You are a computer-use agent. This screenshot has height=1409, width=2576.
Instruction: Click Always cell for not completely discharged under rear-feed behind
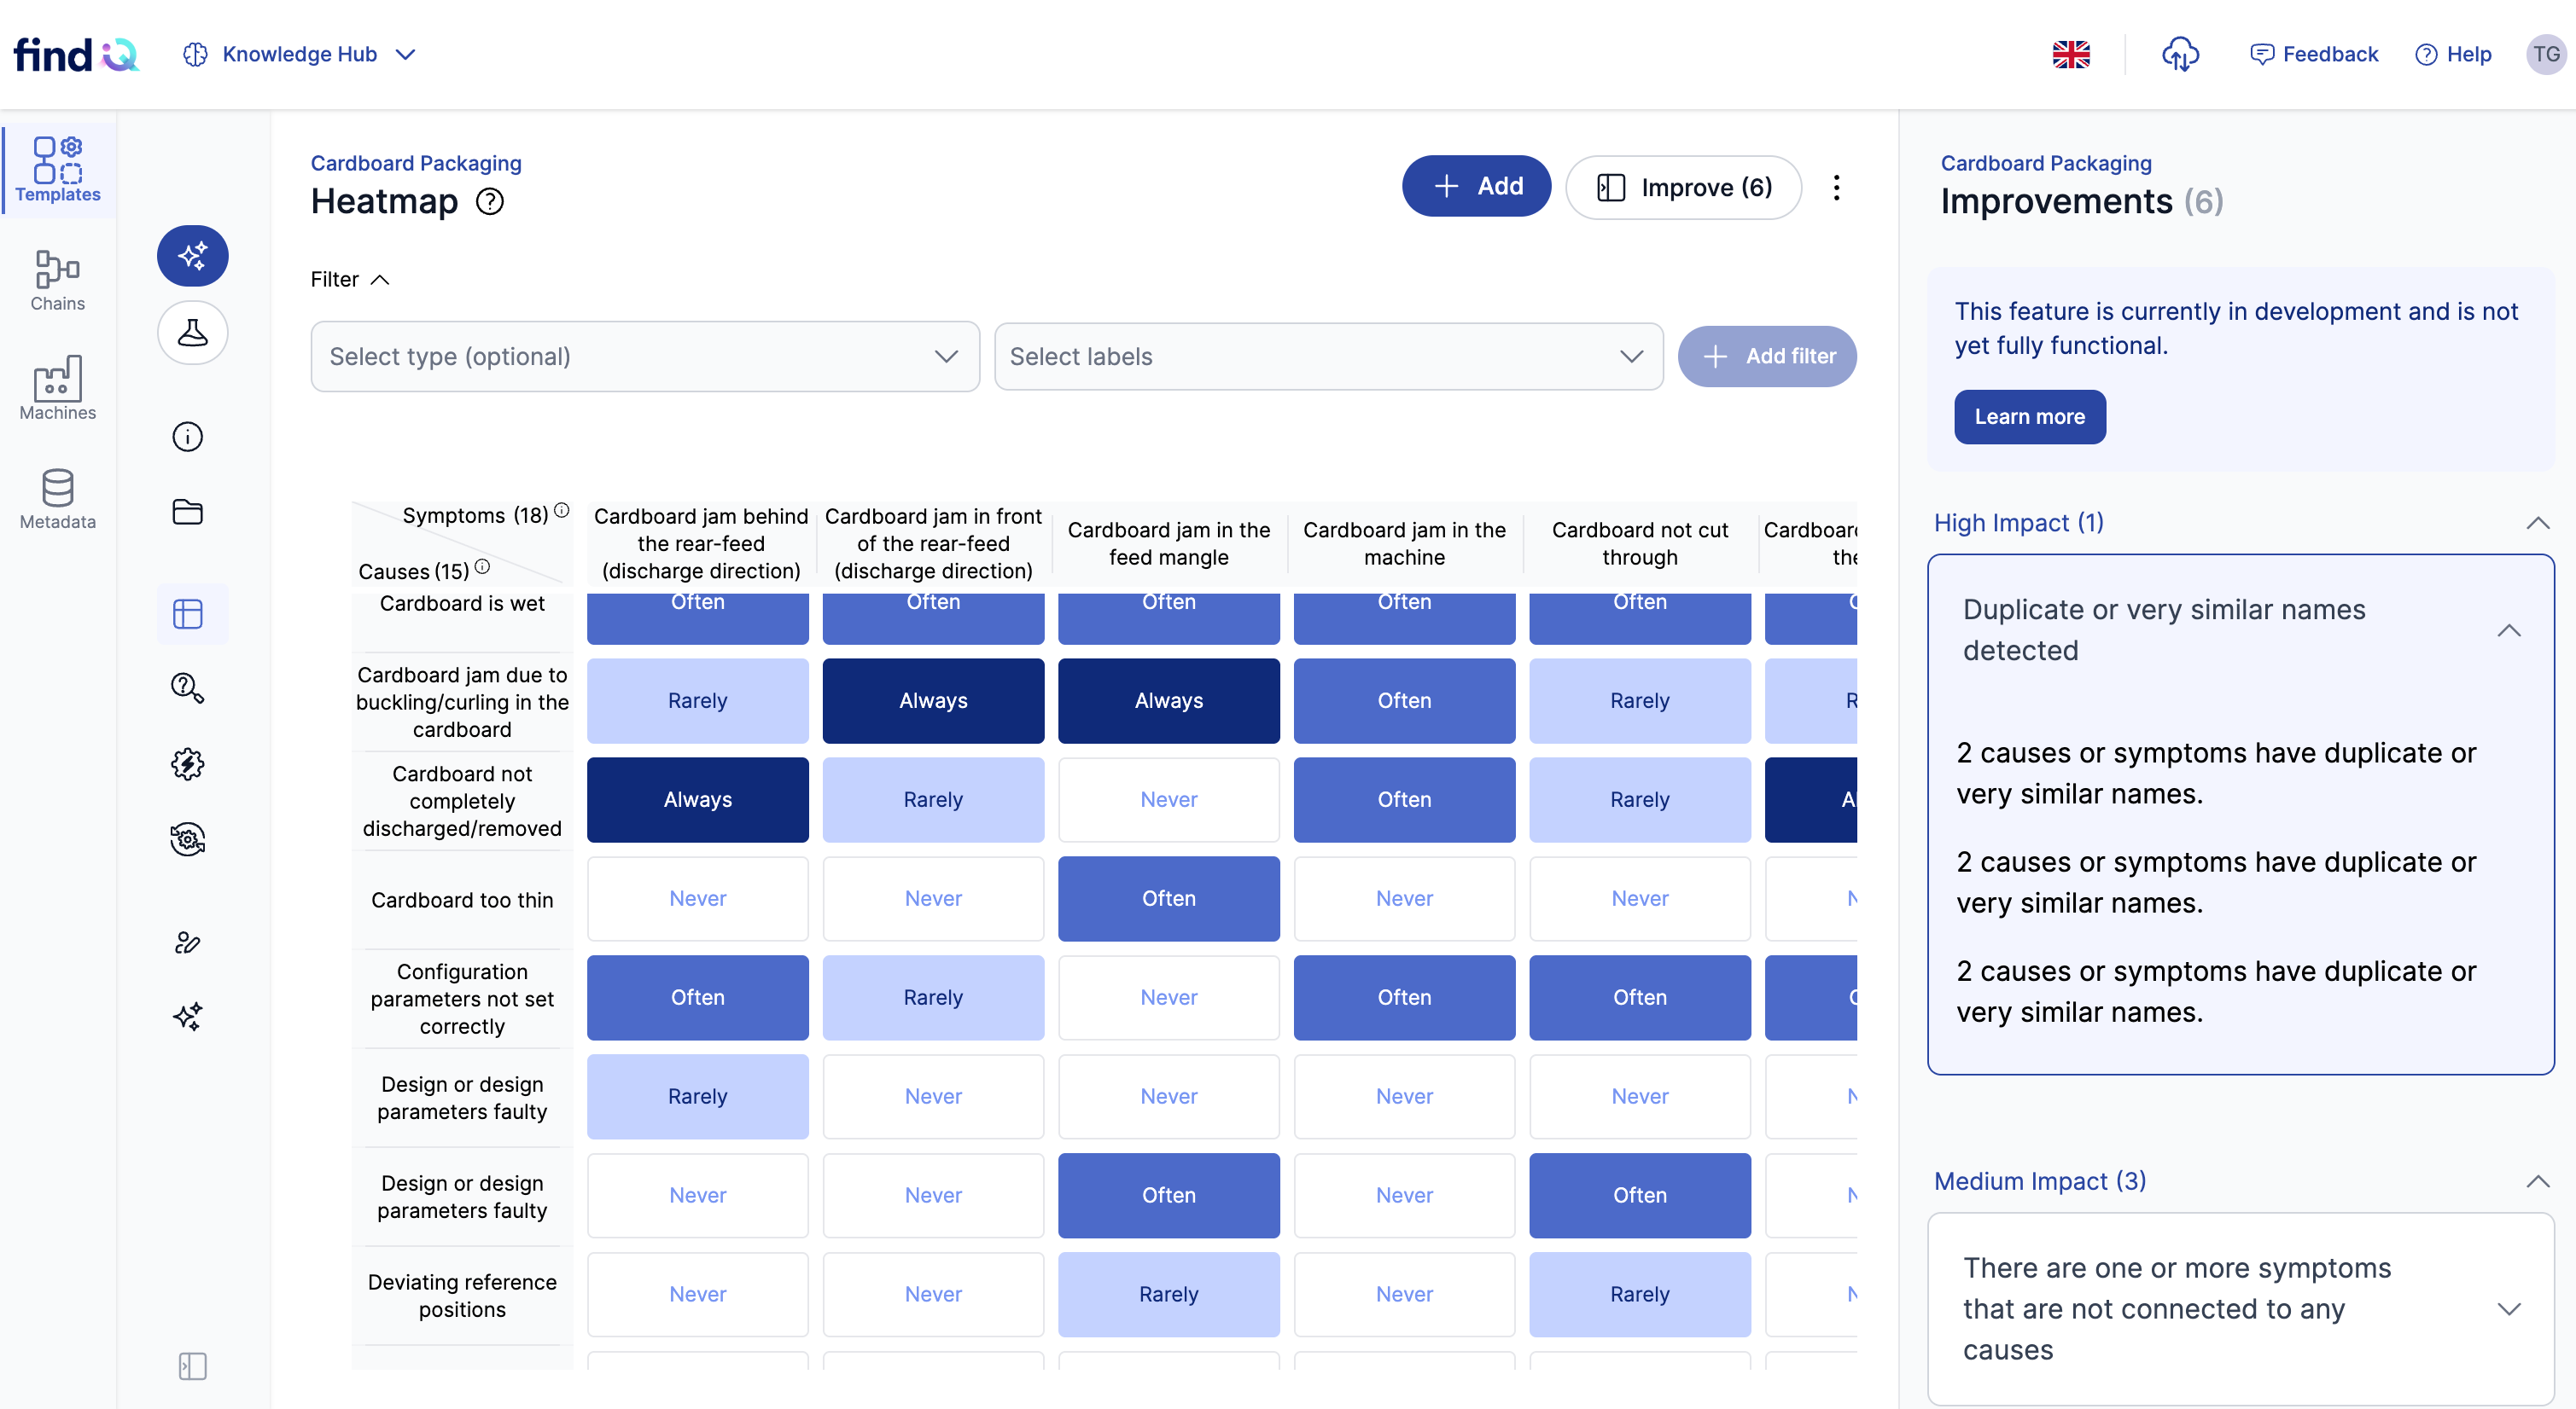coord(698,799)
